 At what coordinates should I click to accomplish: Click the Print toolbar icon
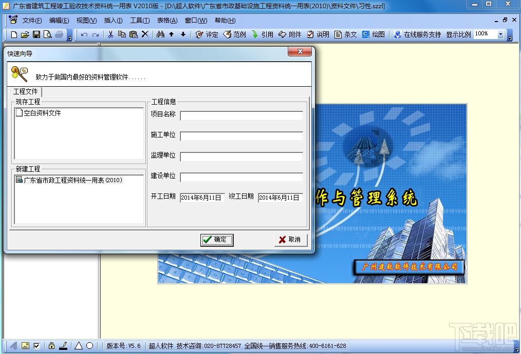pos(59,34)
